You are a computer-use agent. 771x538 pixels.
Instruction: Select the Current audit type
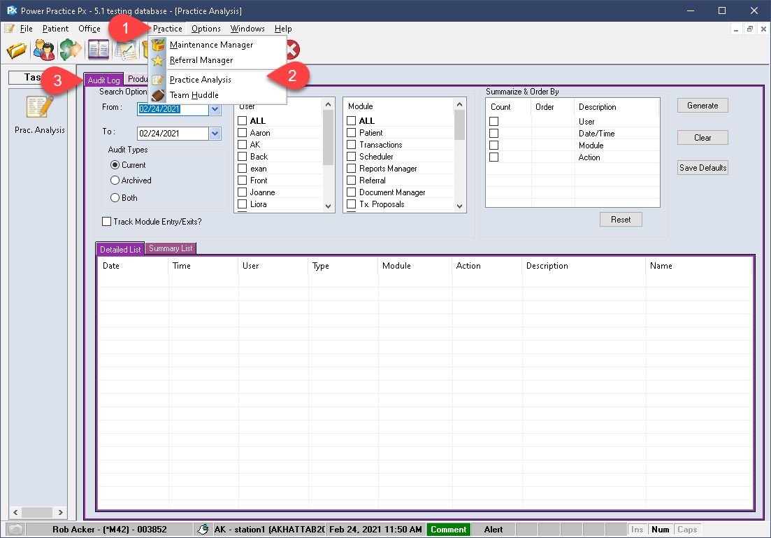click(115, 165)
